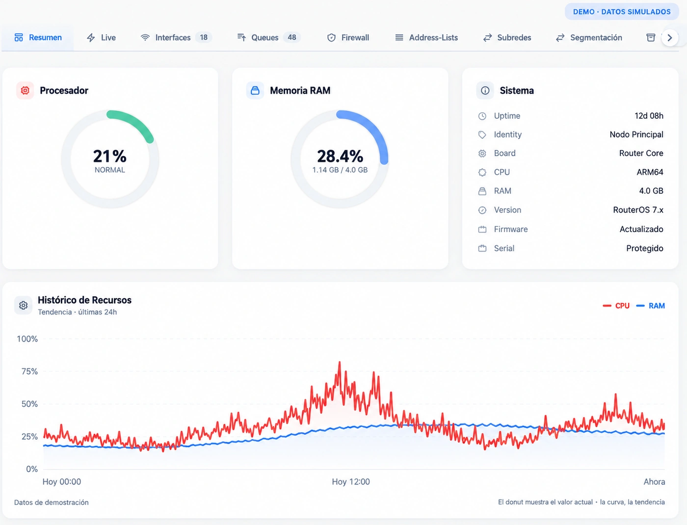Viewport: 687px width, 525px height.
Task: Toggle the RAM series in chart legend
Action: pos(650,306)
